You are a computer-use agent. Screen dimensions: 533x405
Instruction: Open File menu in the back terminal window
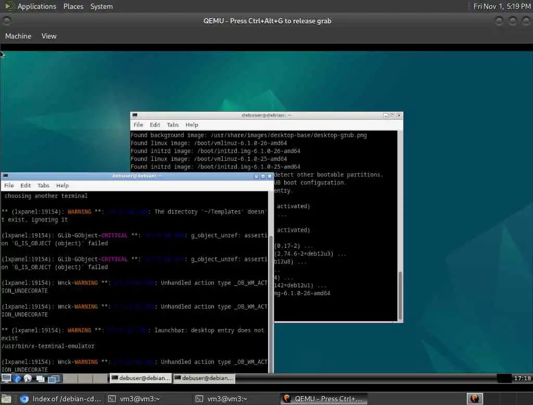tap(138, 125)
